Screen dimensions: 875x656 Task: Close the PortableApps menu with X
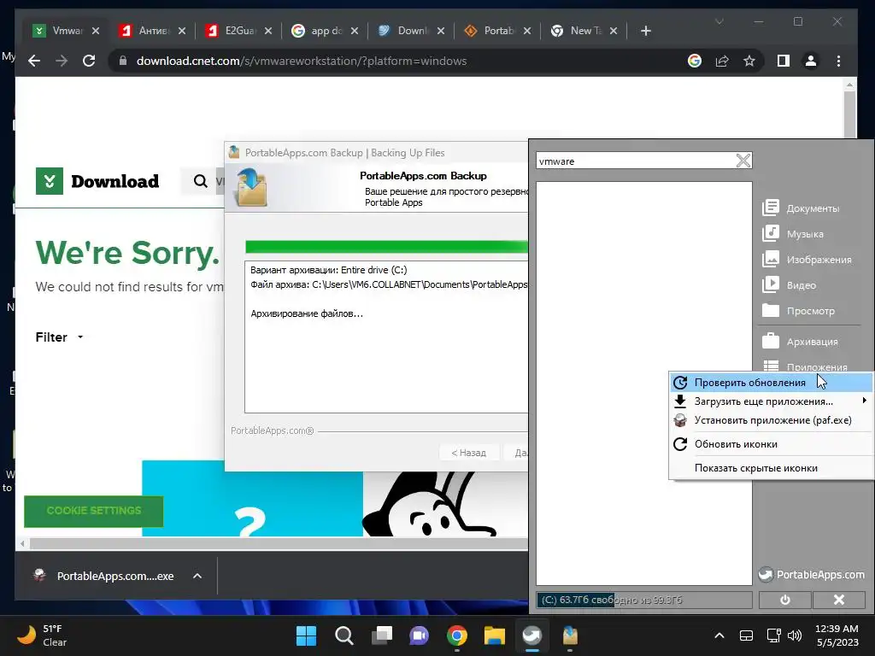[x=839, y=600]
